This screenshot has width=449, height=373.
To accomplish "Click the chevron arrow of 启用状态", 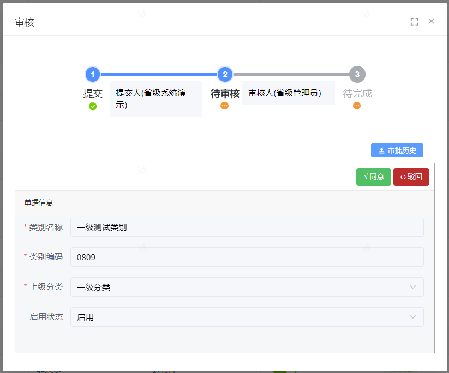I will (412, 317).
